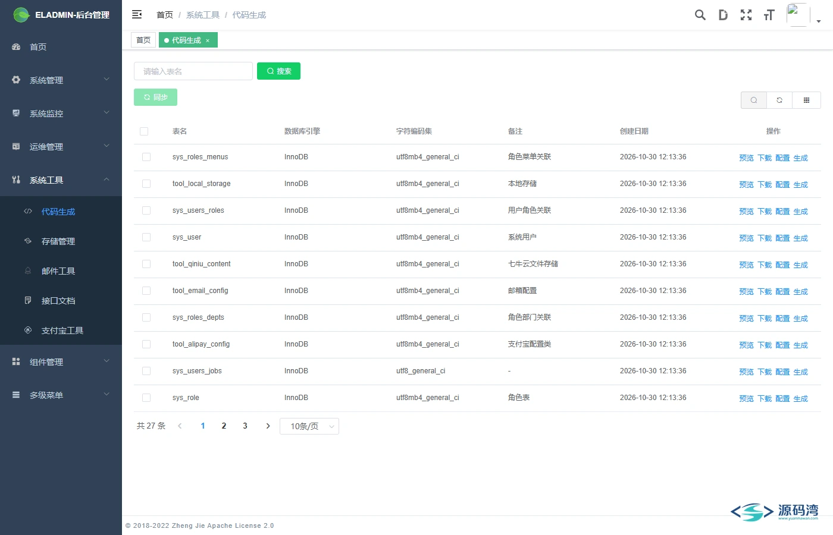Viewport: 833px width, 535px height.
Task: Open 邮件工具 menu item
Action: (61, 271)
